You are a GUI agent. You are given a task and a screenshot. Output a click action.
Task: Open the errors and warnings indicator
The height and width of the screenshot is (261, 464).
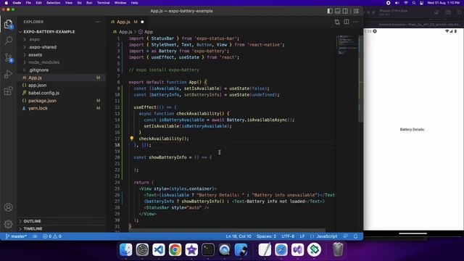(x=52, y=236)
